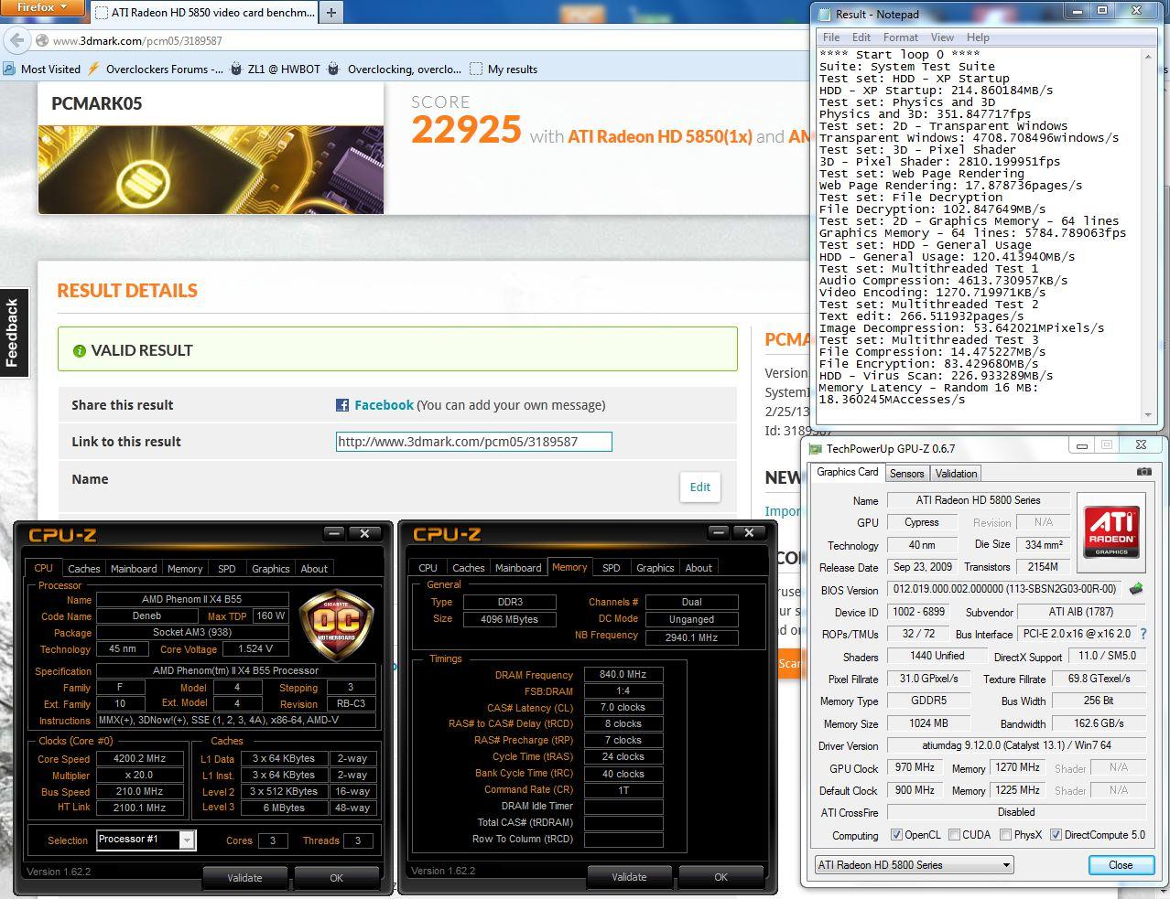The image size is (1170, 899).
Task: Open About tab in left CPU-Z window
Action: [x=314, y=569]
